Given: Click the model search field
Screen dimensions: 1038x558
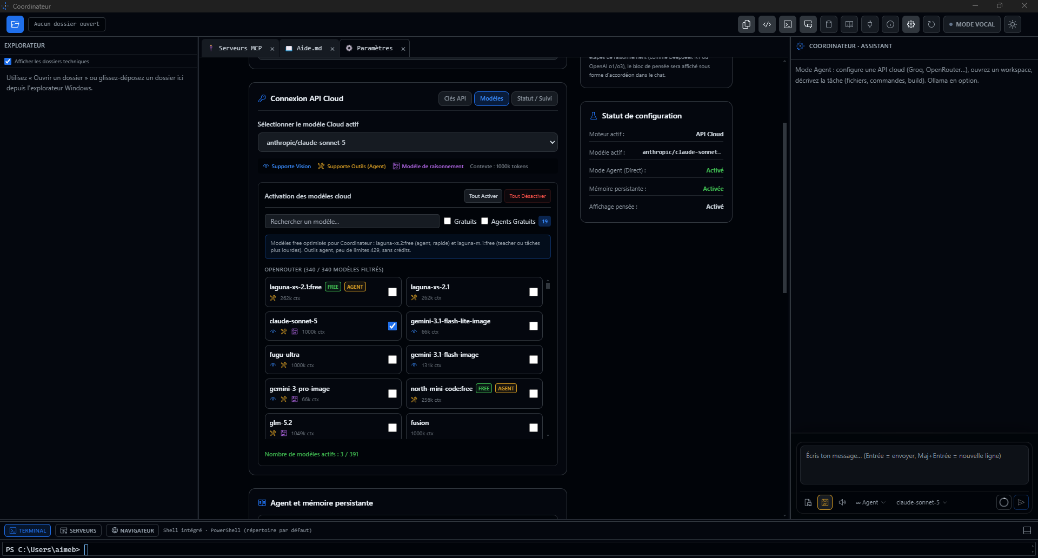Looking at the screenshot, I should click(x=352, y=221).
